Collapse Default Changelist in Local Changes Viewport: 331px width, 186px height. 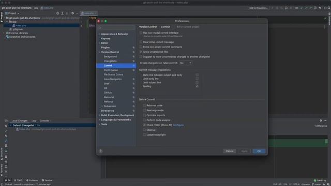click(x=10, y=125)
